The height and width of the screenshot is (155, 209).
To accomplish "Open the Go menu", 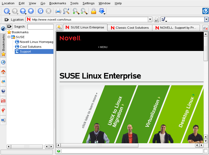I will point(43,3).
